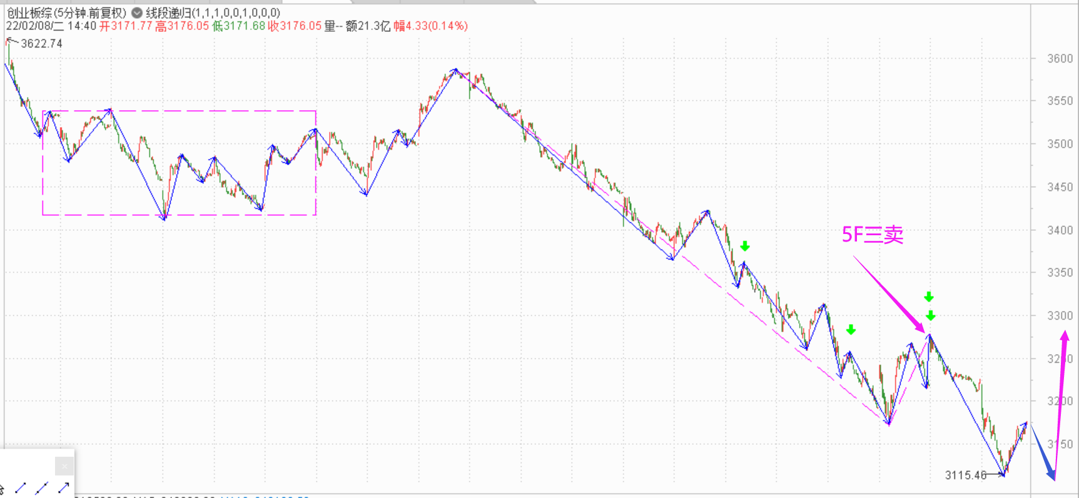Click the high price 高3176.05
The image size is (1079, 498).
click(182, 26)
